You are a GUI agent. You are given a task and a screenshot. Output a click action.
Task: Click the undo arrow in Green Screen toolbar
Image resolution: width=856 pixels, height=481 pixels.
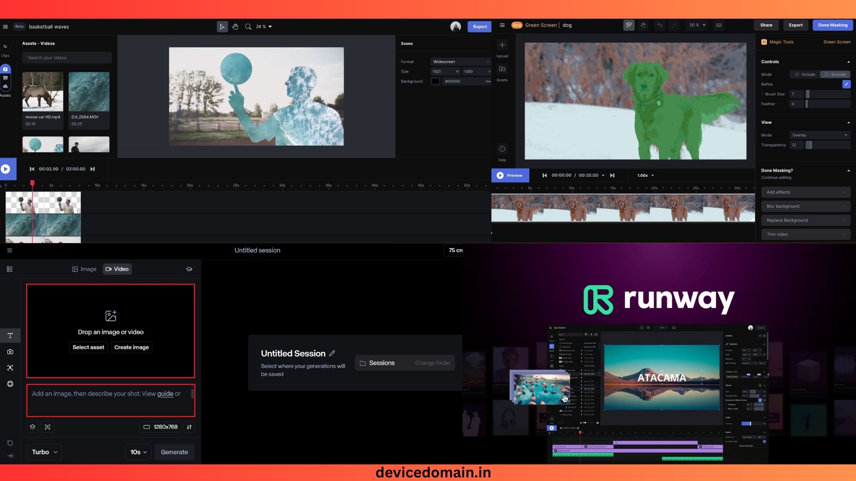click(660, 25)
